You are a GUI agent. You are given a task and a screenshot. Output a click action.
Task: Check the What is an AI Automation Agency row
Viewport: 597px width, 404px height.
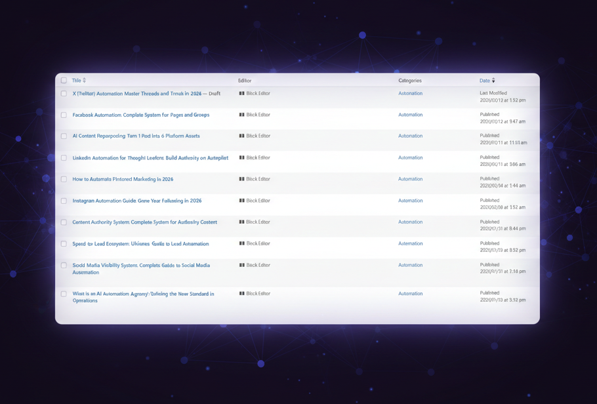(x=64, y=294)
